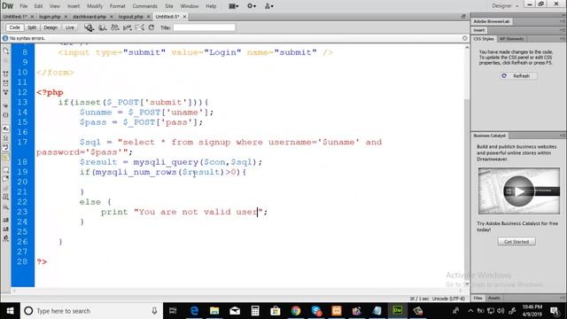This screenshot has height=319, width=567.
Task: Click the Refresh design view icon in toolbar
Action: 151,27
